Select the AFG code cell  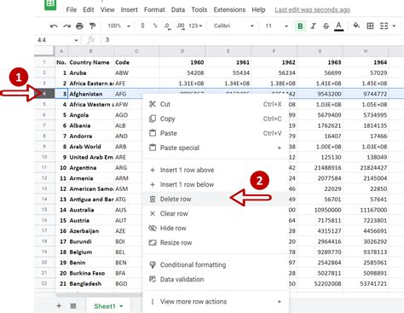128,94
